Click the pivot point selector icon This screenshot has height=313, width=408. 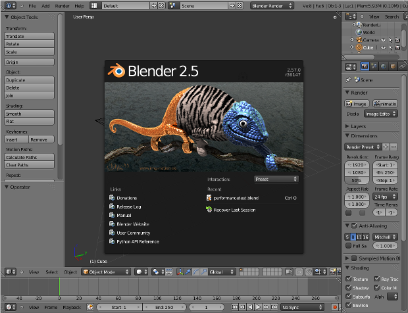158,272
